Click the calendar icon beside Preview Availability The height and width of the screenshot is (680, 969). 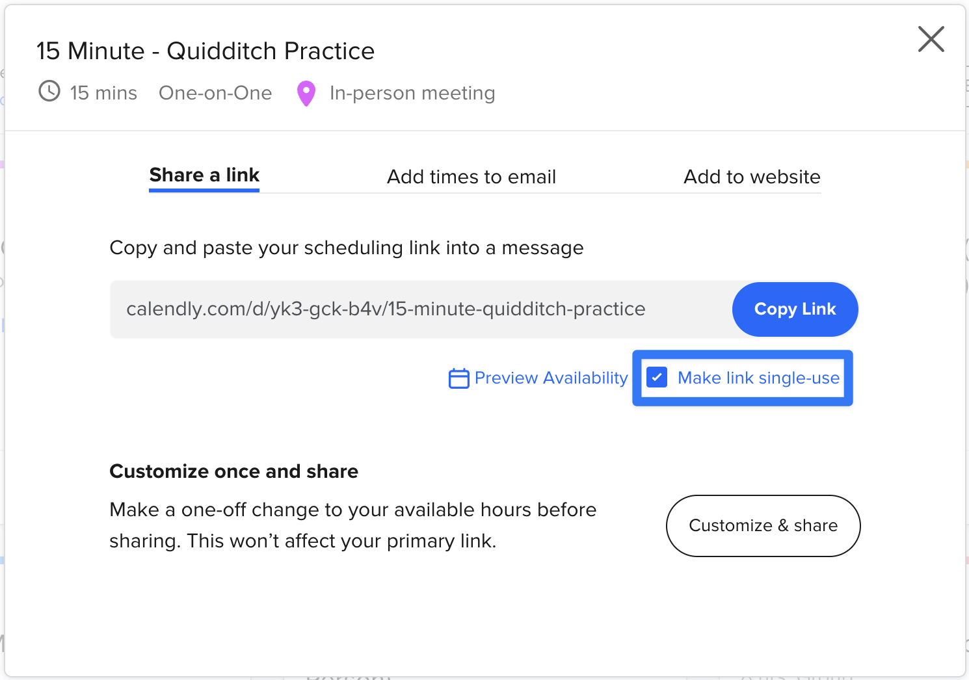[458, 378]
